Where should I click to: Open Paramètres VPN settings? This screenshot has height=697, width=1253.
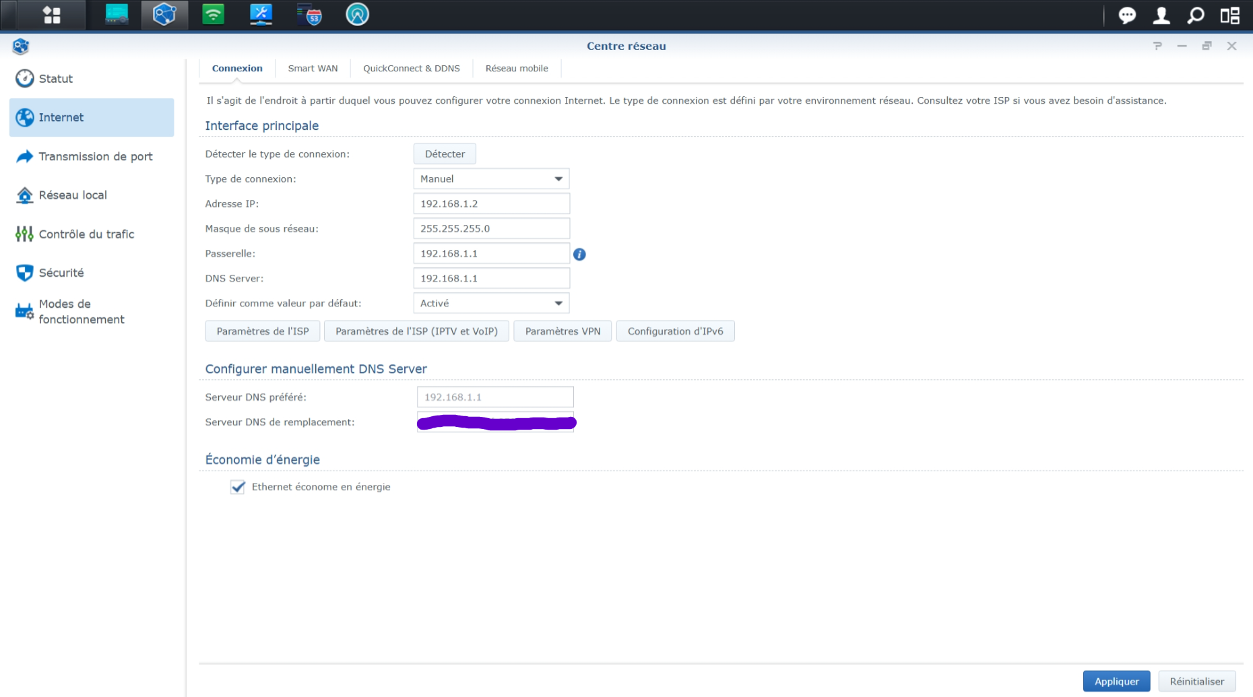[x=563, y=331]
